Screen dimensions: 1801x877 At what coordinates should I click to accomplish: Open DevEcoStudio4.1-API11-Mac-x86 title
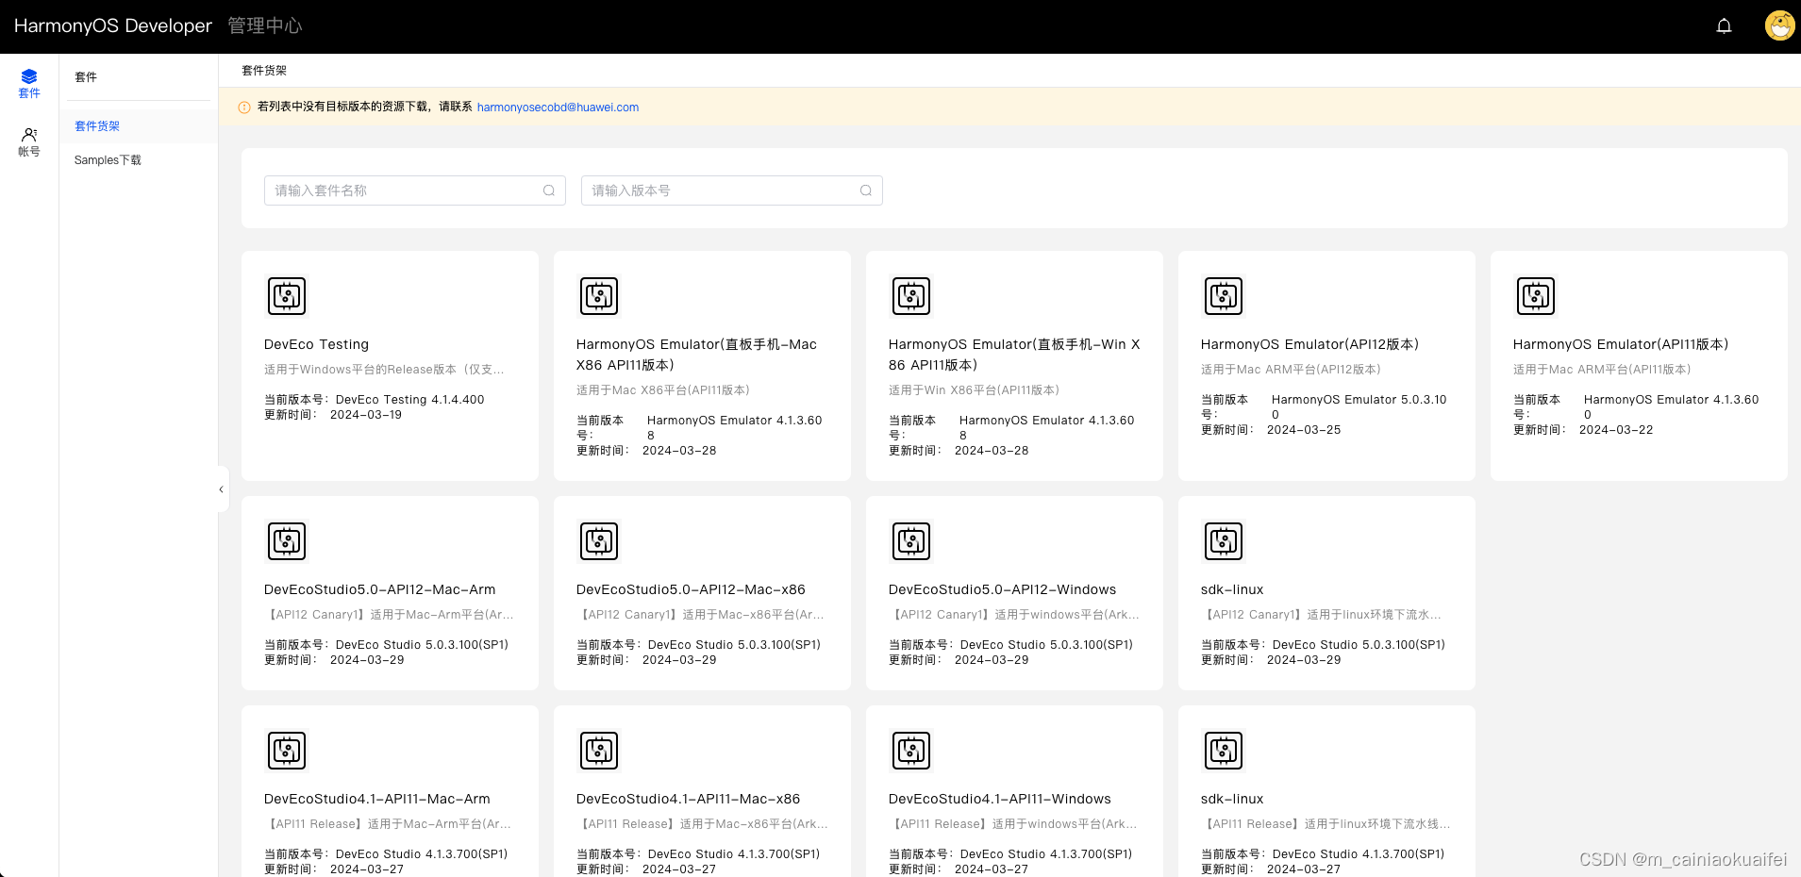click(x=688, y=800)
